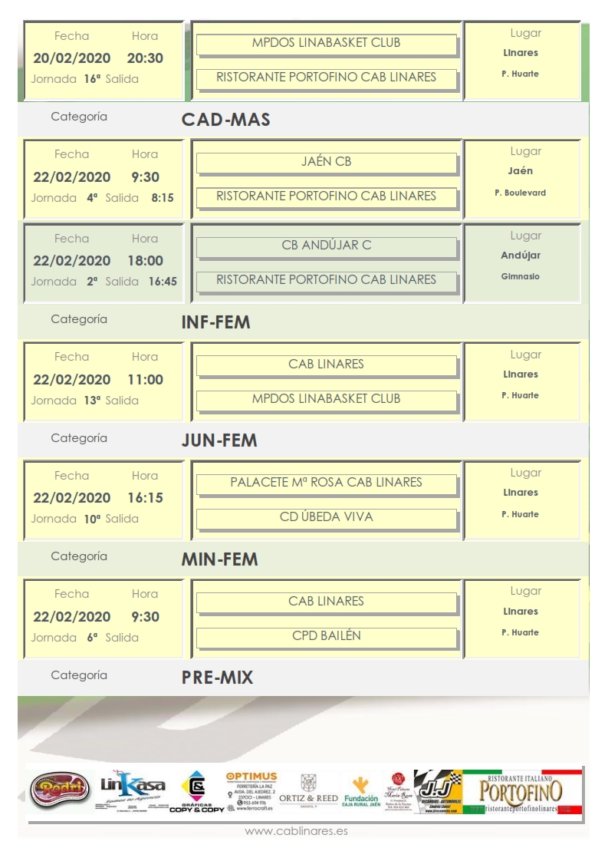The height and width of the screenshot is (861, 608).
Task: Click the Ristorante Italiano Portofino banner
Action: click(x=522, y=791)
